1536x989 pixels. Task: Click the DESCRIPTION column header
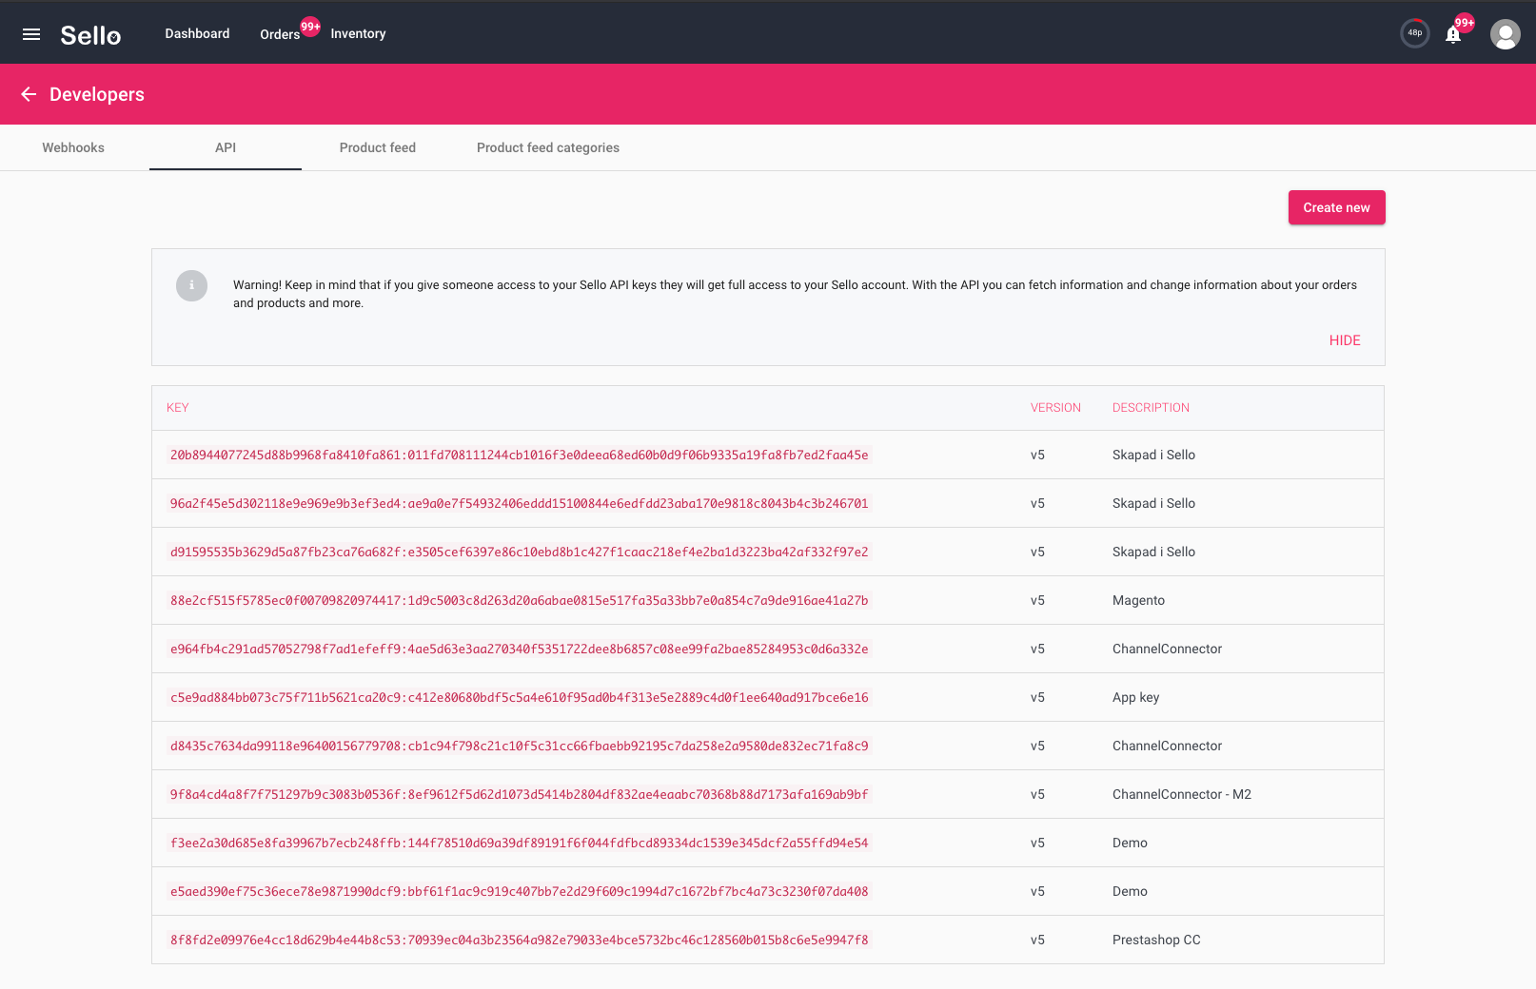click(x=1151, y=408)
